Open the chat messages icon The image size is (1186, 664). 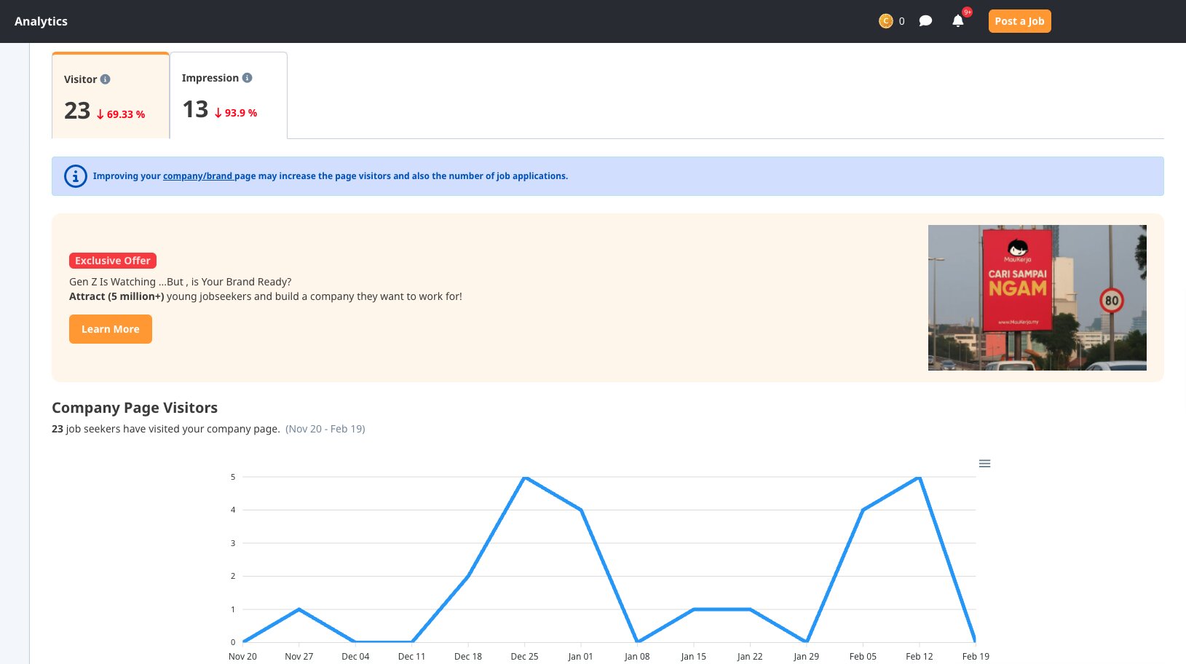point(925,21)
